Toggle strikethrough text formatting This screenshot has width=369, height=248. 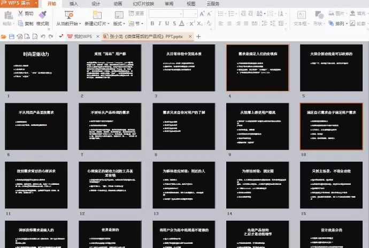[174, 24]
